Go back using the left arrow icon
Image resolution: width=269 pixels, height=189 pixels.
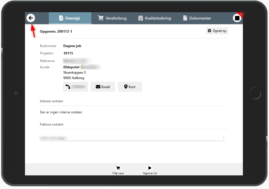pyautogui.click(x=31, y=18)
